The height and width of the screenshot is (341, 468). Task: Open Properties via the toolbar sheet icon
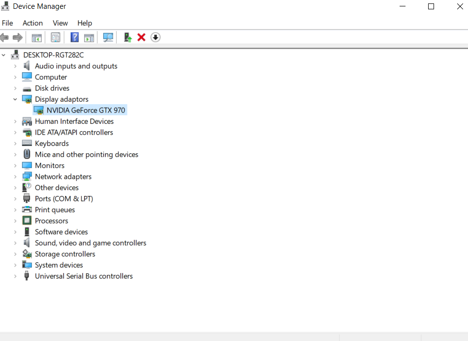tap(56, 37)
